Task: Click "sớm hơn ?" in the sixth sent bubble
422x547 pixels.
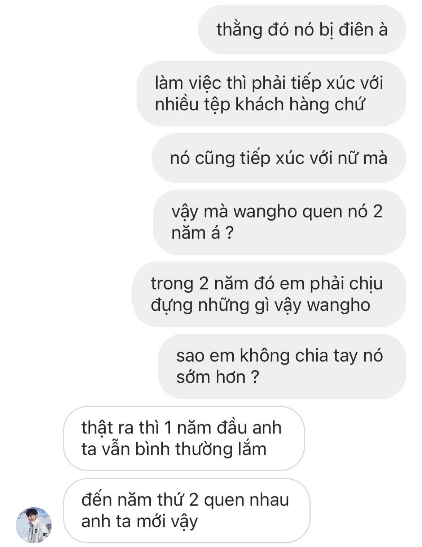Action: point(218,377)
